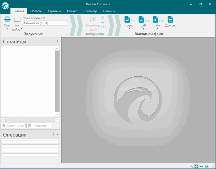Maximize the Readiris Corporate window
The image size is (216, 169).
[x=201, y=4]
